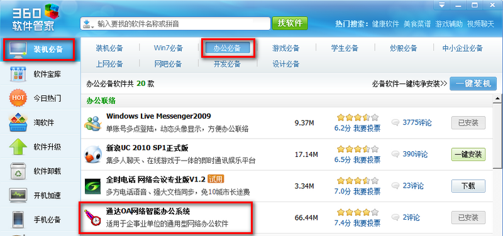Click star rating for 全时电话 网络会议专业版
Image resolution: width=503 pixels, height=236 pixels.
tap(358, 181)
